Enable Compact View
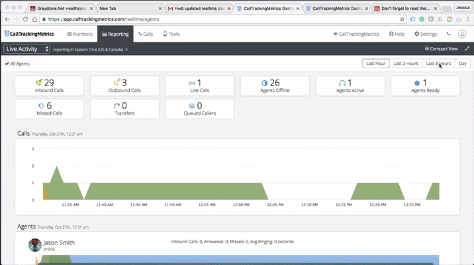The height and width of the screenshot is (265, 474). 441,49
